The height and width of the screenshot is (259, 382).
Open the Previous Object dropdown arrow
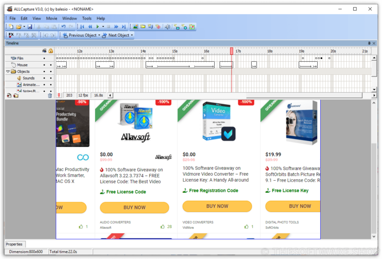[x=99, y=35]
